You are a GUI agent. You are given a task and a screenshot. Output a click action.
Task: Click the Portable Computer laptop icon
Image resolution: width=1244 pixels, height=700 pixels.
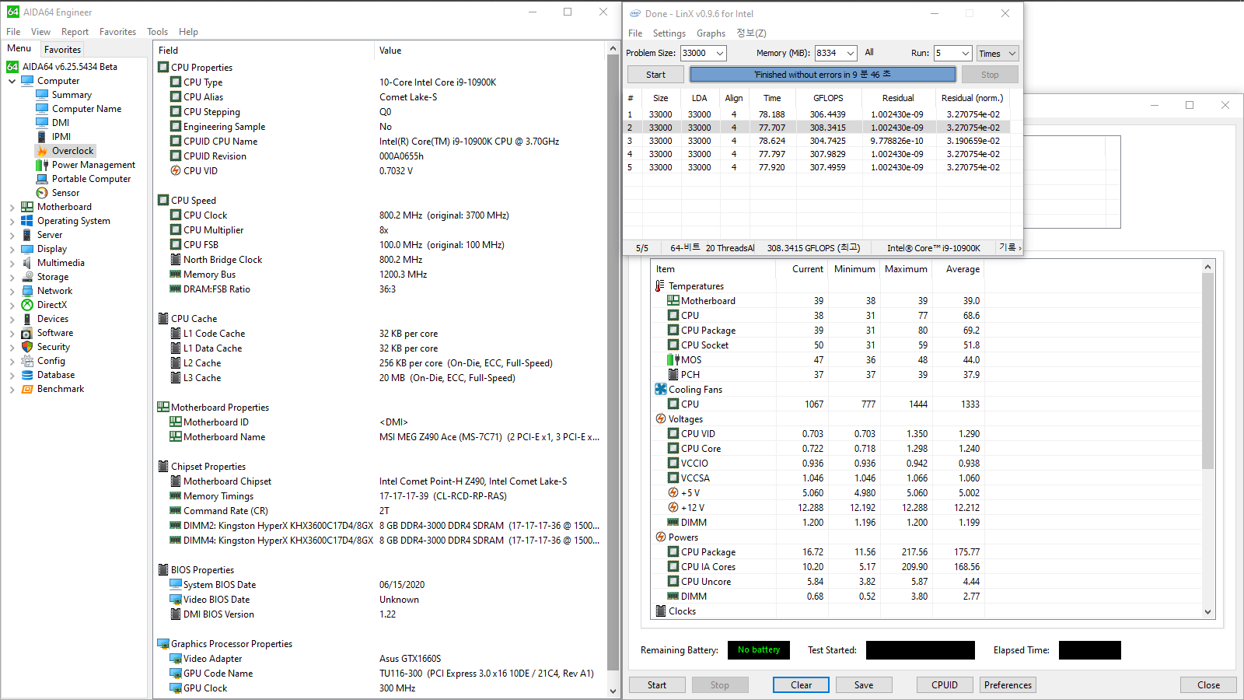pyautogui.click(x=42, y=179)
